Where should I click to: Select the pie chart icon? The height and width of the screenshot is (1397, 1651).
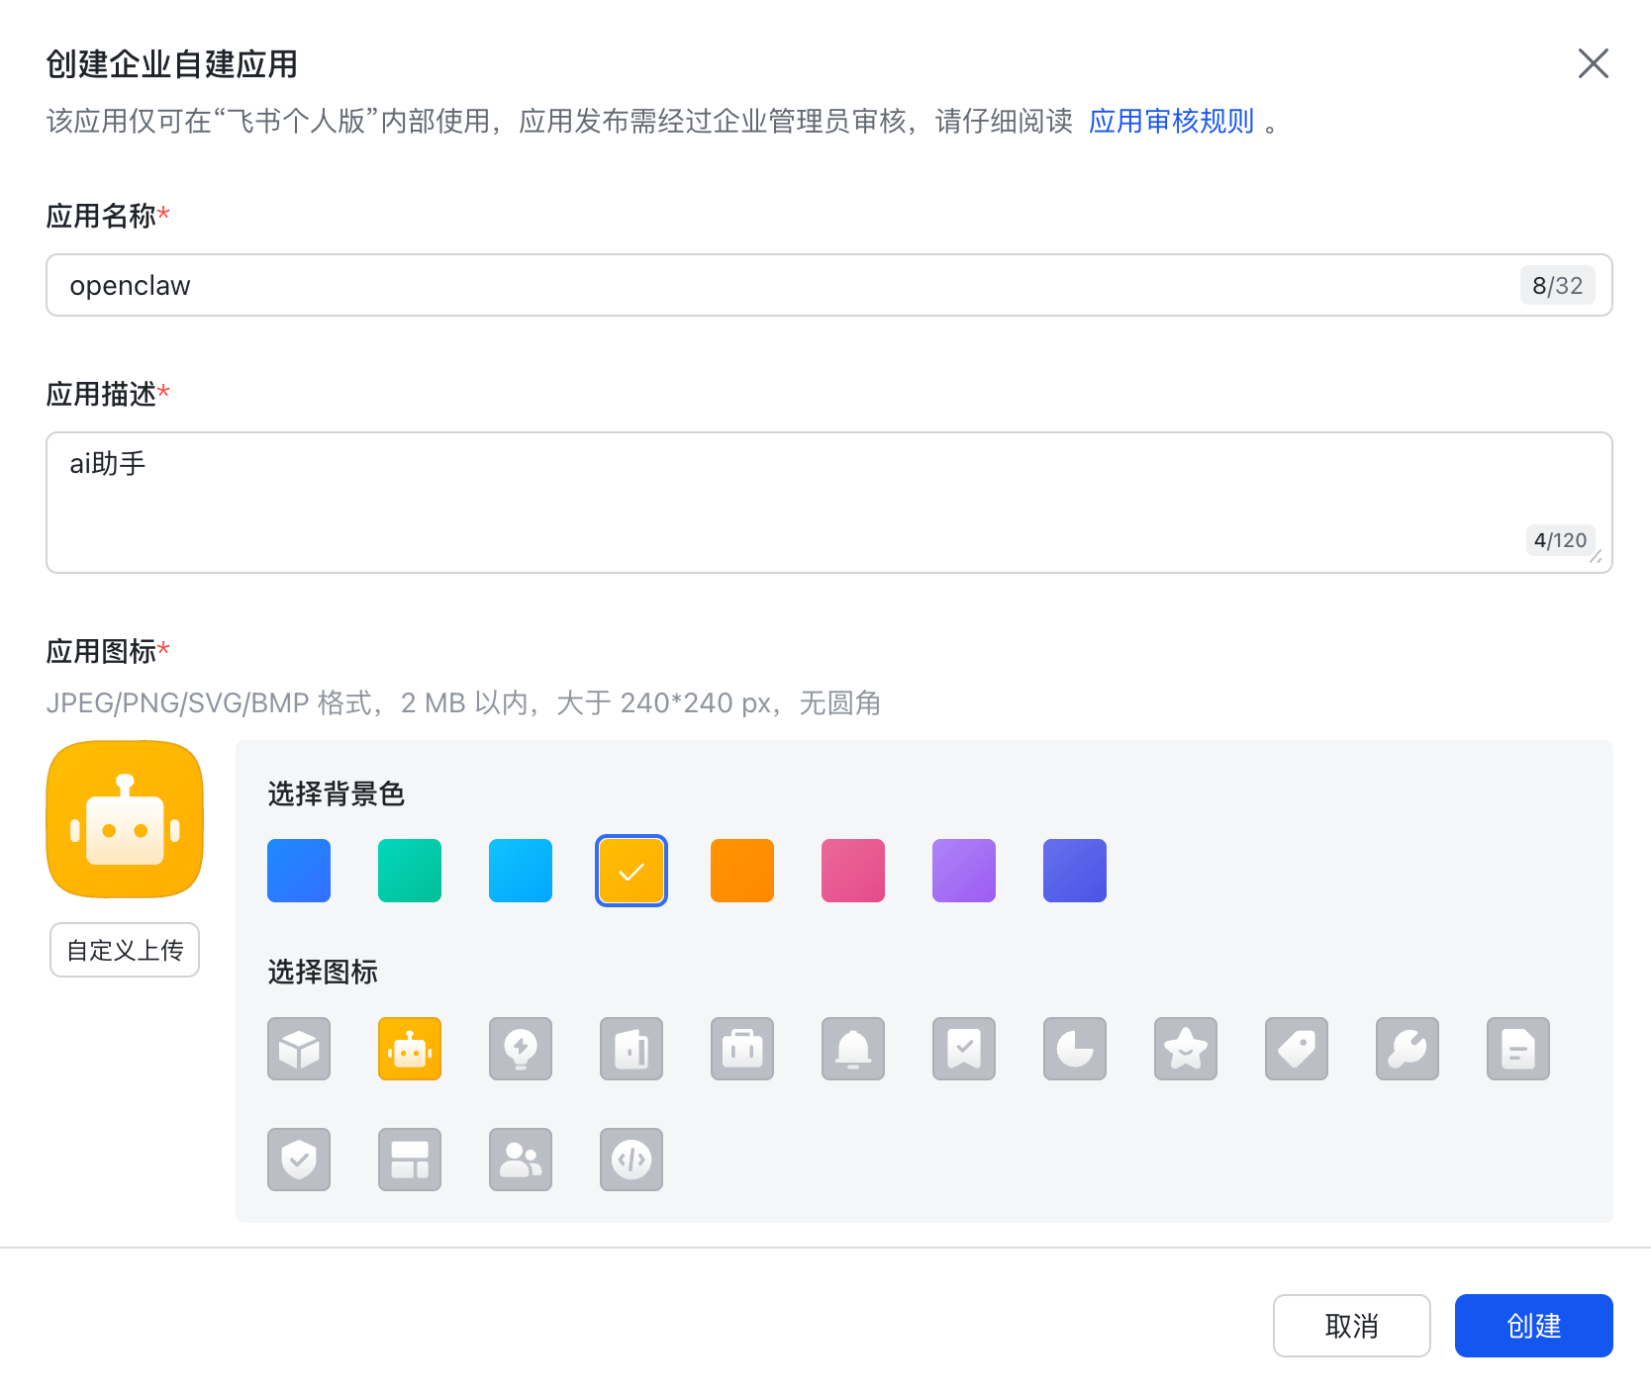tap(1074, 1049)
